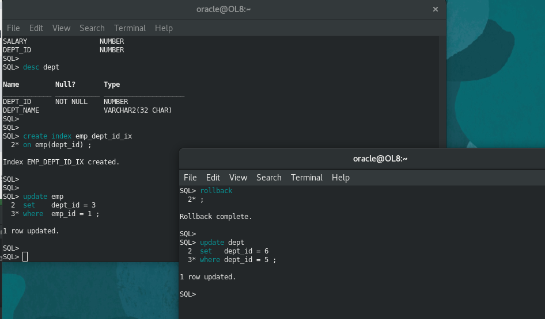Open View menu in front terminal window

pos(238,178)
